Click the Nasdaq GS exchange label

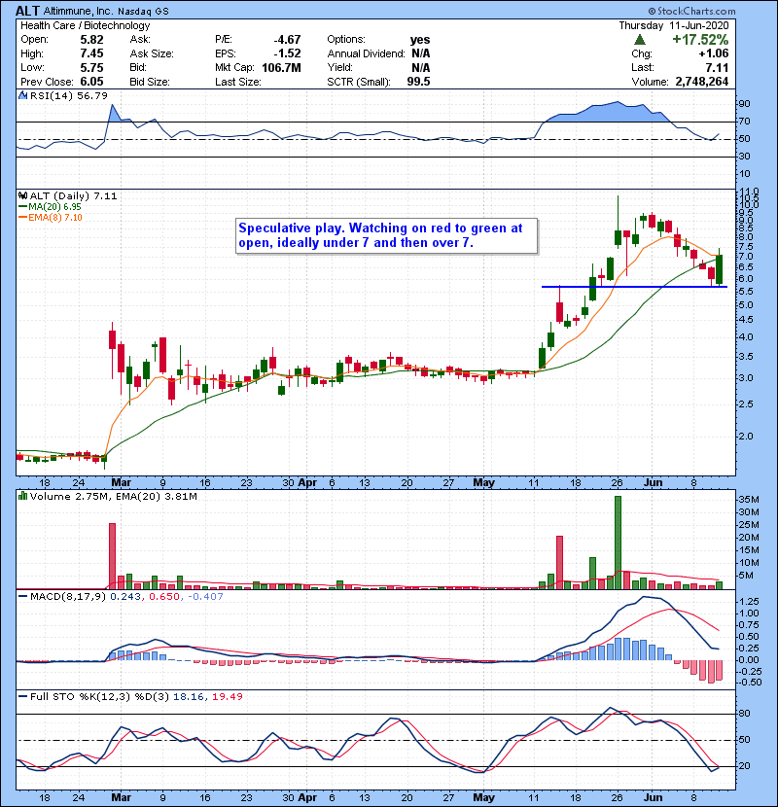143,12
